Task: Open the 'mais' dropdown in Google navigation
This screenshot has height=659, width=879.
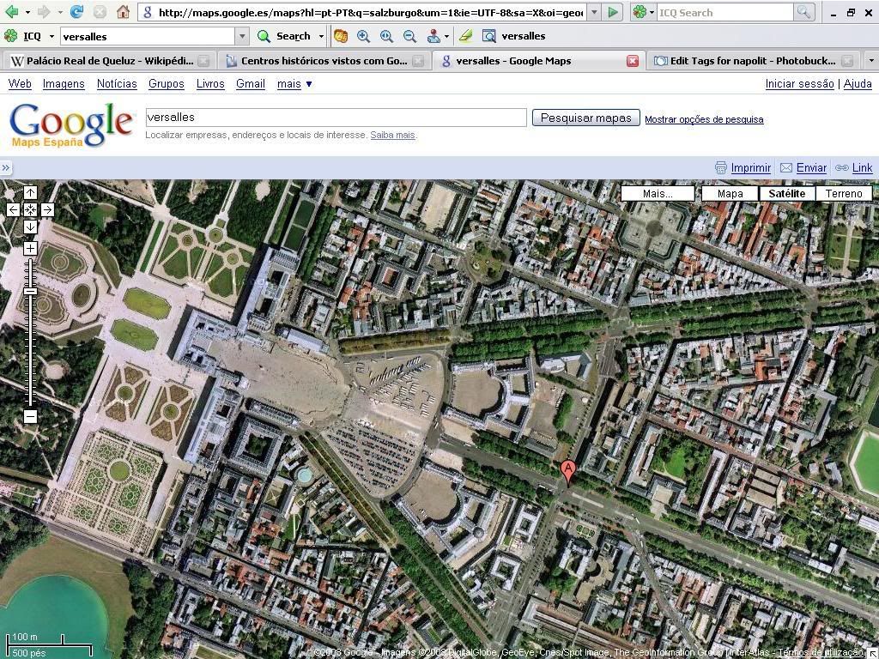Action: click(294, 83)
